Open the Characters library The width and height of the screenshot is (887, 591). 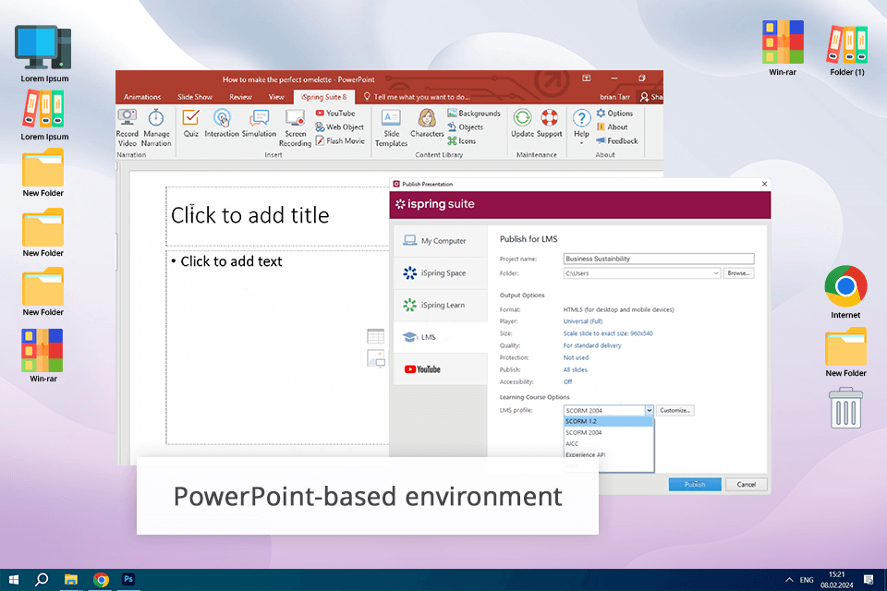427,124
